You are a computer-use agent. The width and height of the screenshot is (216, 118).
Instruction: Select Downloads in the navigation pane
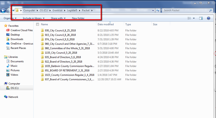[x=17, y=39]
